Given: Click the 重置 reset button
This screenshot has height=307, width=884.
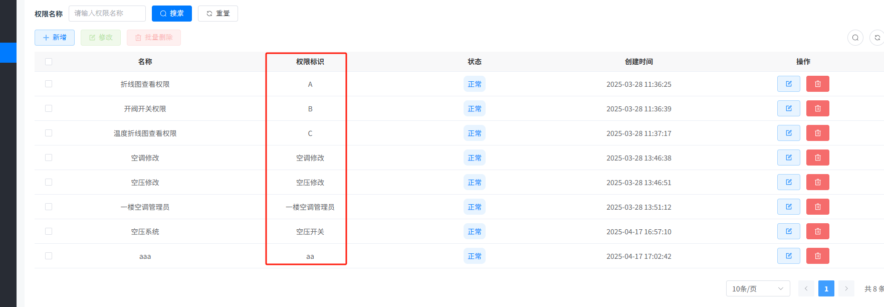Looking at the screenshot, I should 218,14.
